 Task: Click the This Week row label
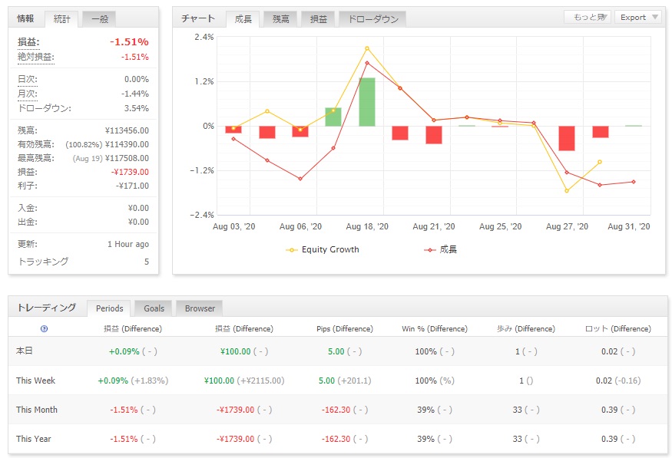point(36,381)
